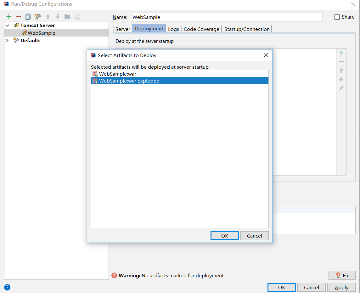This screenshot has height=293, width=360.
Task: Confirm artifact selection with dialog OK button
Action: point(225,236)
